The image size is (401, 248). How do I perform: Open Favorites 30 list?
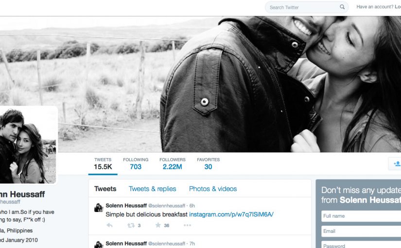pyautogui.click(x=208, y=164)
